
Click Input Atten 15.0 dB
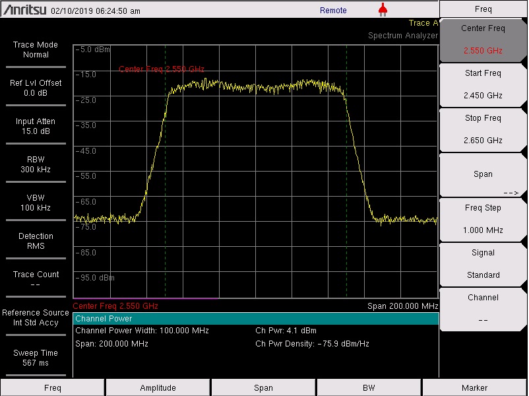pyautogui.click(x=36, y=126)
